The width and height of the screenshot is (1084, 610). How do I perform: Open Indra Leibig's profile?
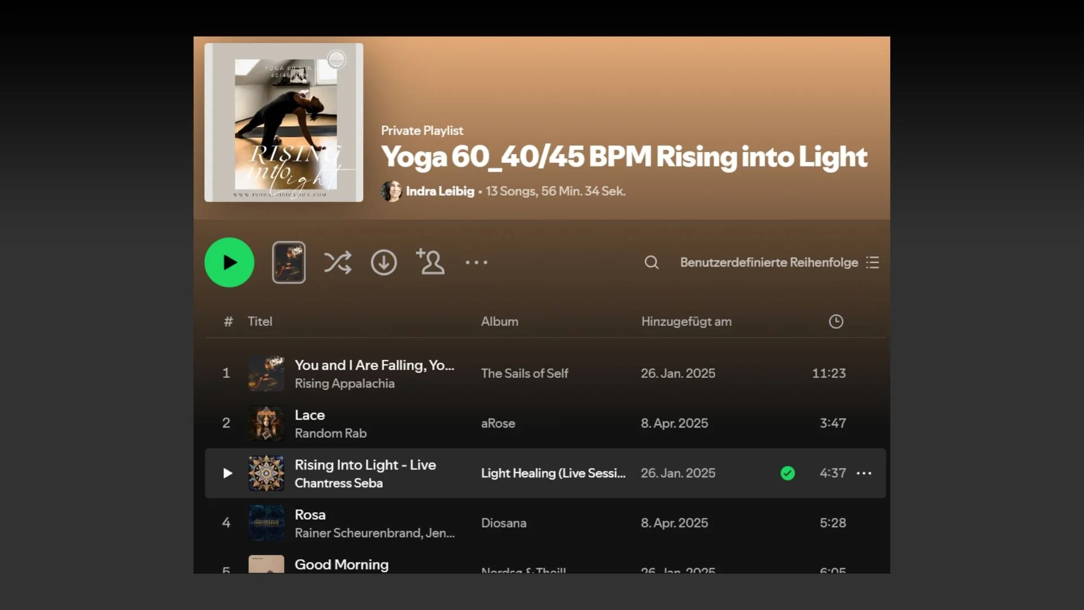440,191
